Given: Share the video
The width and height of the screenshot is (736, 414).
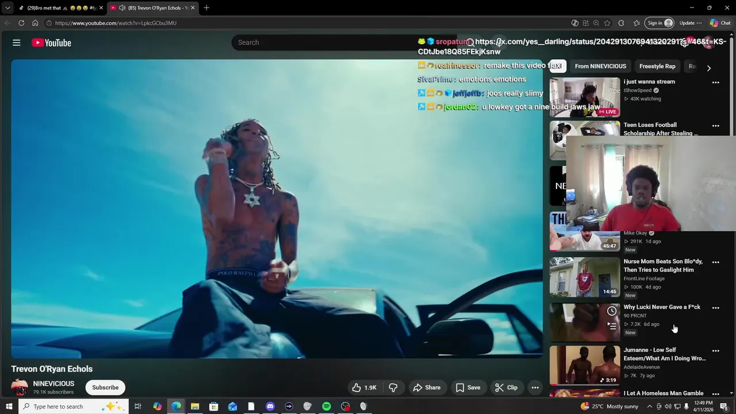Looking at the screenshot, I should pyautogui.click(x=427, y=388).
